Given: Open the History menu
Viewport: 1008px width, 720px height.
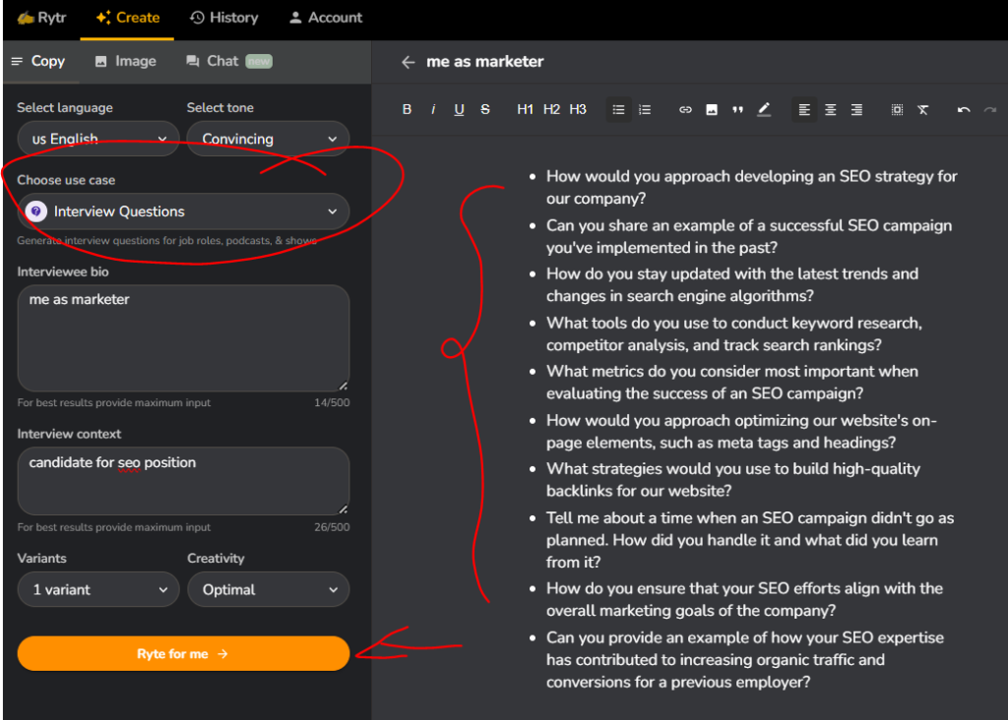Looking at the screenshot, I should tap(223, 18).
